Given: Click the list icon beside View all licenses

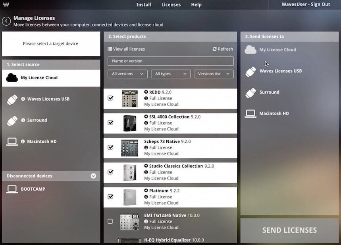Looking at the screenshot, I should (110, 49).
